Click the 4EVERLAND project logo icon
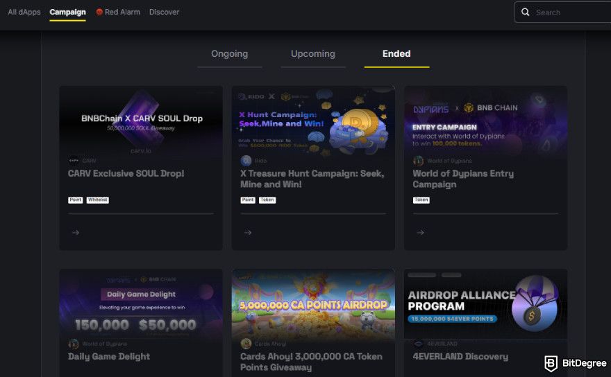 pos(419,344)
